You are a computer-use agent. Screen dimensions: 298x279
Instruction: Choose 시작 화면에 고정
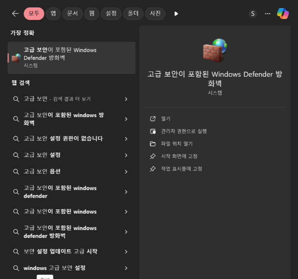(179, 156)
